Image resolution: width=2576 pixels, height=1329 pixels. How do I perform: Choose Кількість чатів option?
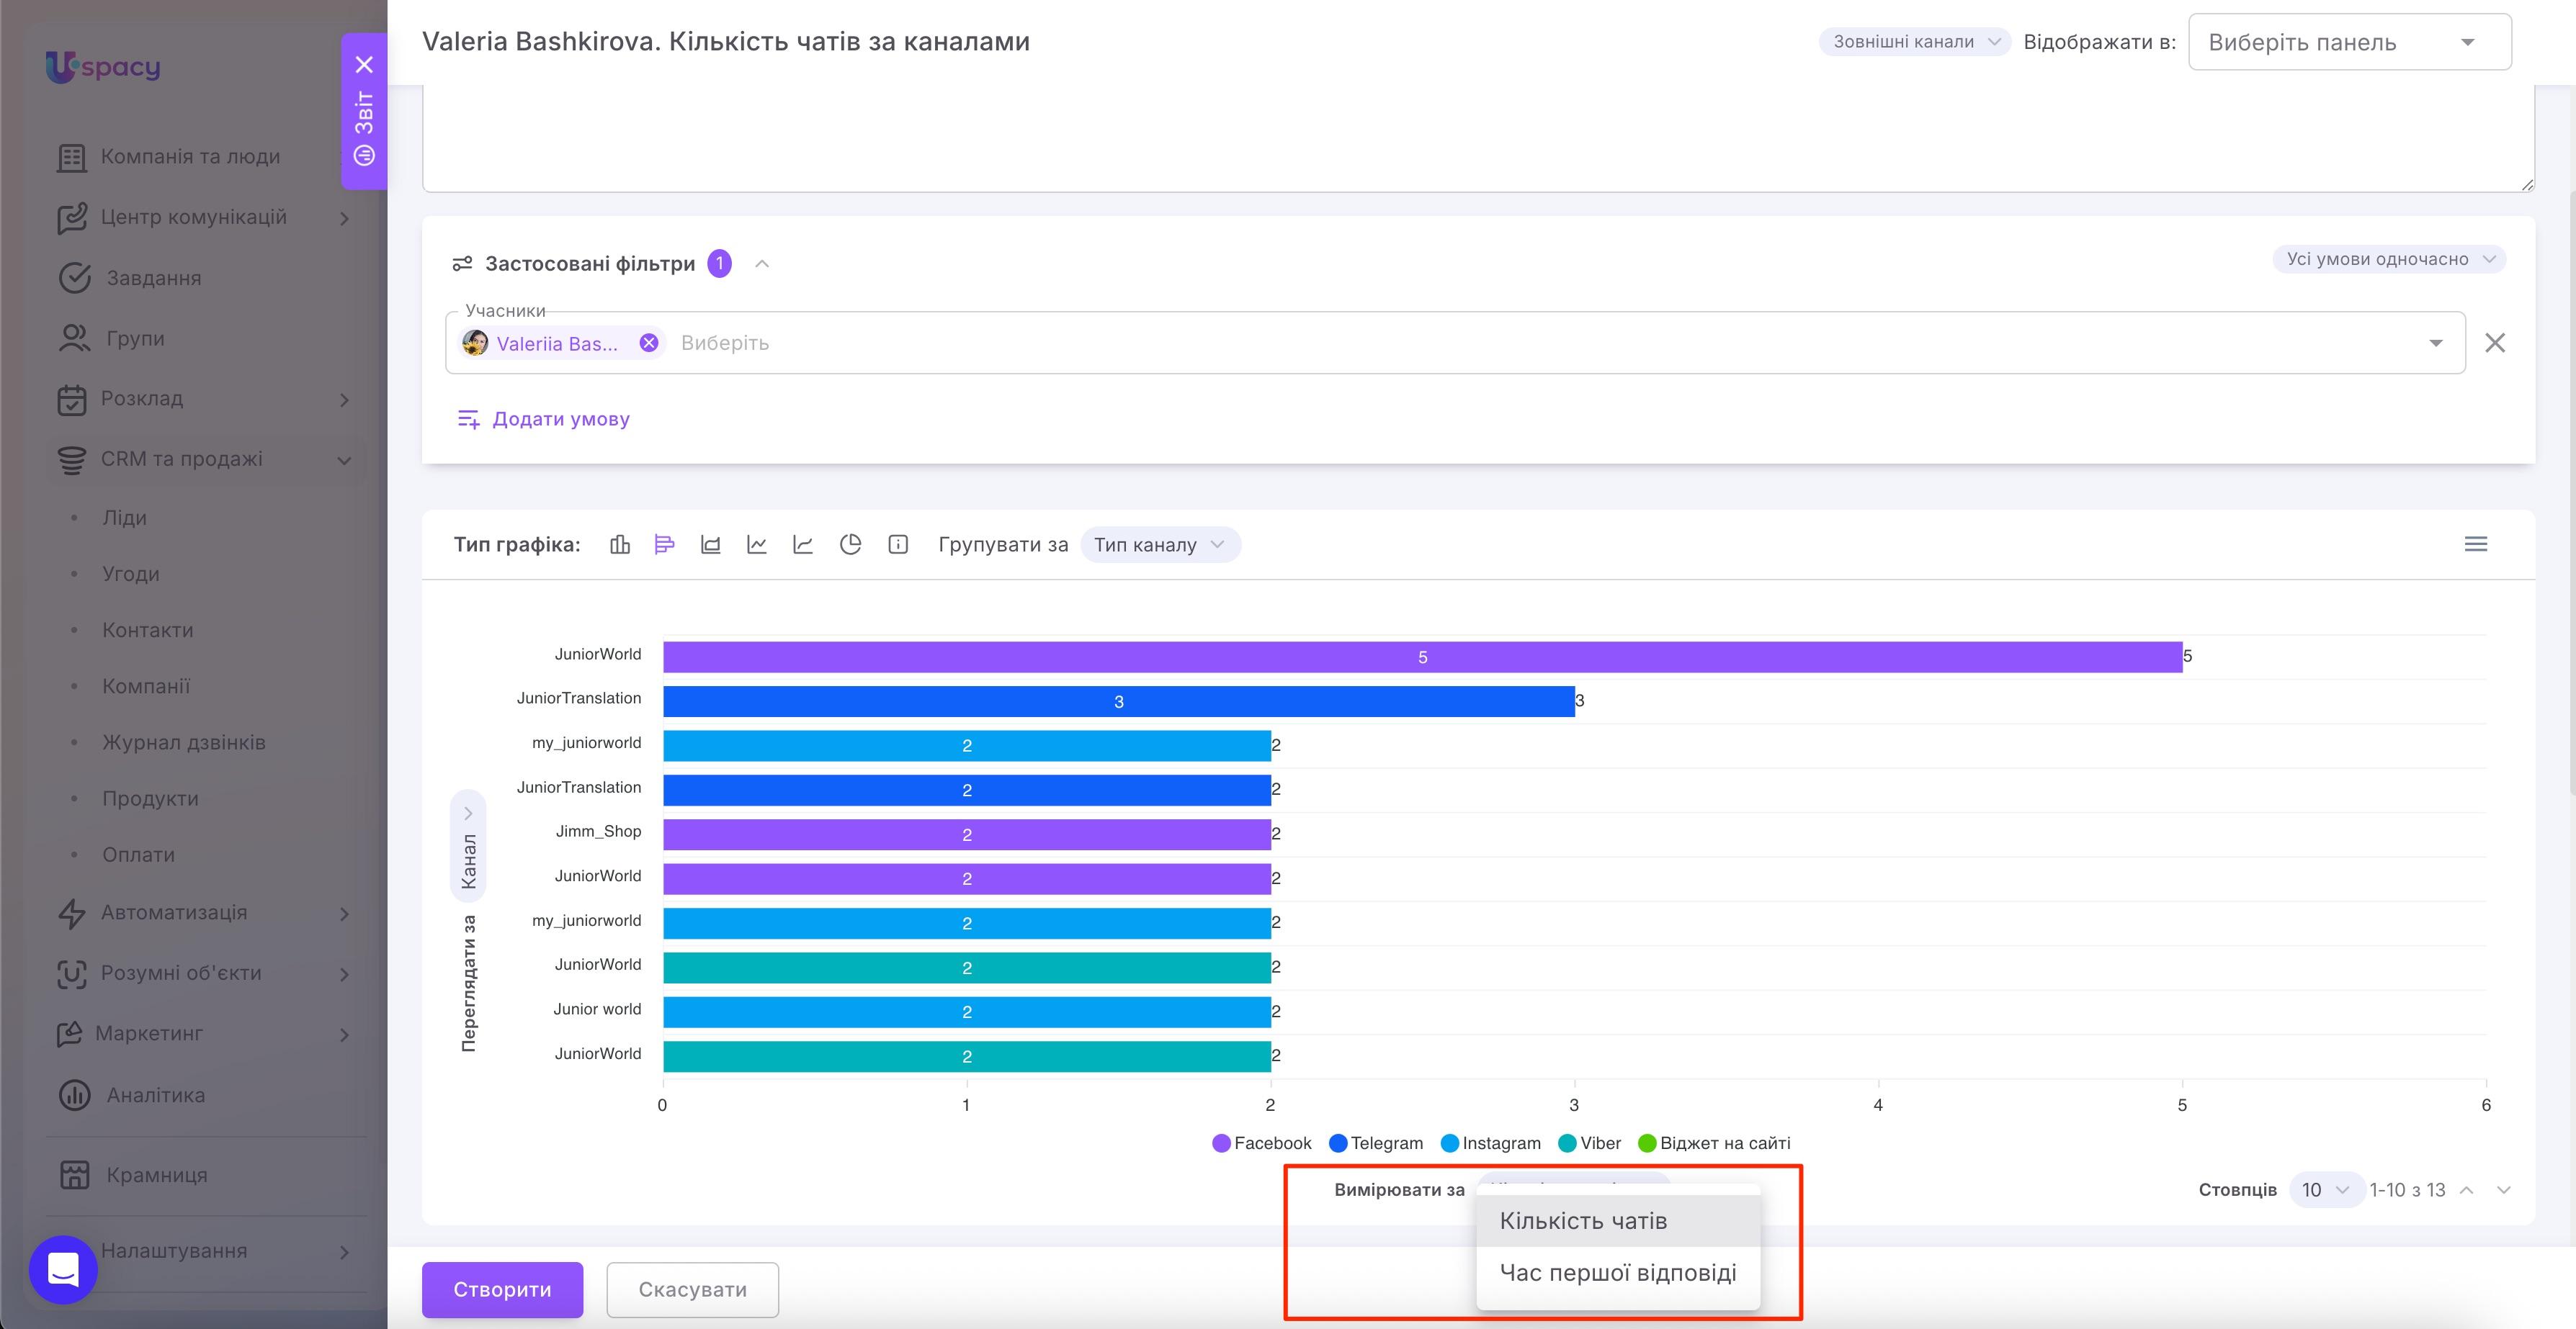coord(1618,1221)
